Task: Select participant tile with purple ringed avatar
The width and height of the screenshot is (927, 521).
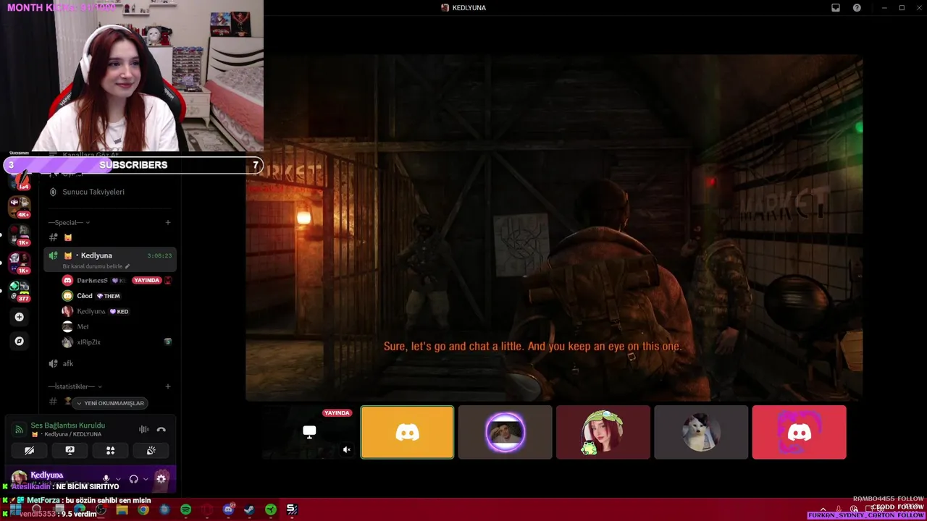Action: pos(505,432)
